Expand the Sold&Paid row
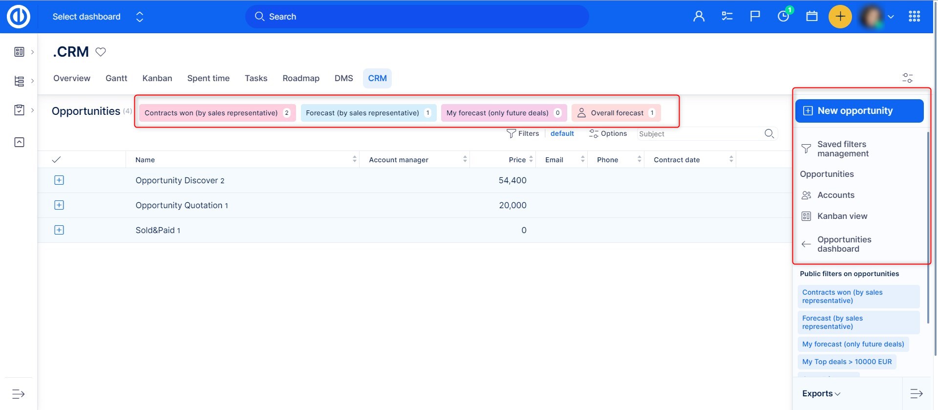 59,230
